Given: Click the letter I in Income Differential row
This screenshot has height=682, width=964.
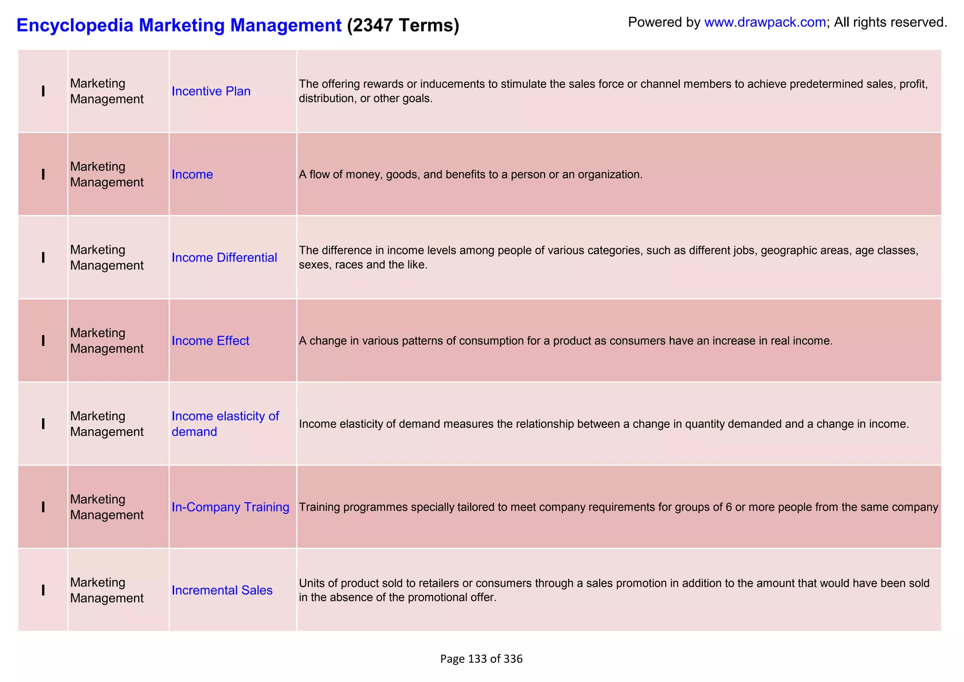Looking at the screenshot, I should point(43,257).
